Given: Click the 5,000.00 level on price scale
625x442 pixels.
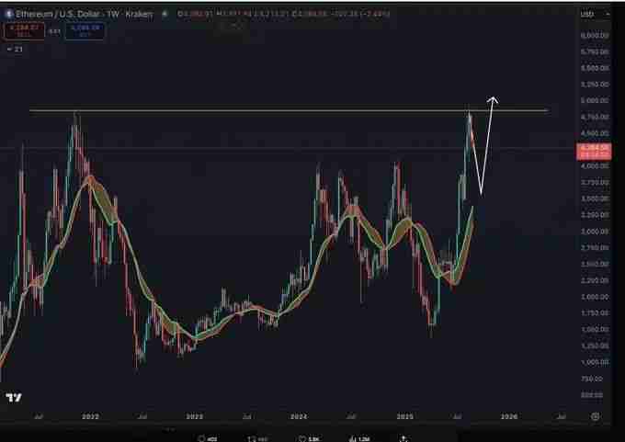Looking at the screenshot, I should click(594, 100).
